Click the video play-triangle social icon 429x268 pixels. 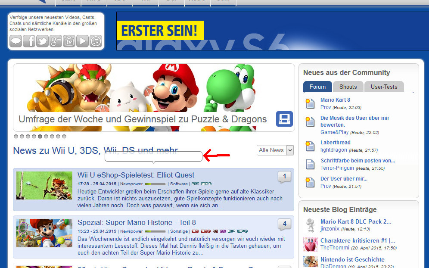coord(82,41)
